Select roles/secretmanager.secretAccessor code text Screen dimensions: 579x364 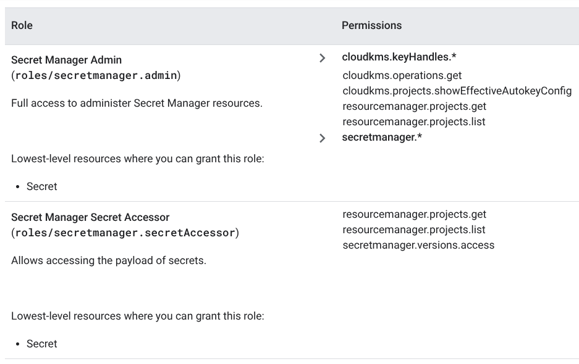125,233
